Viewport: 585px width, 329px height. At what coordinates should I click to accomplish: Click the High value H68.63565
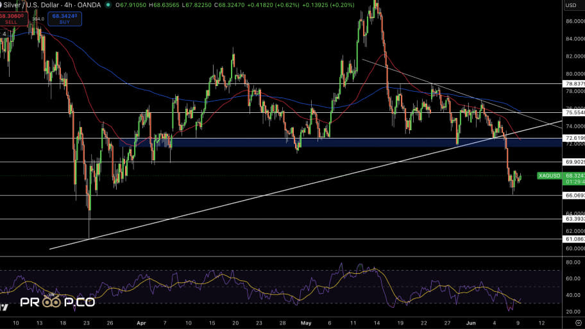pos(164,5)
